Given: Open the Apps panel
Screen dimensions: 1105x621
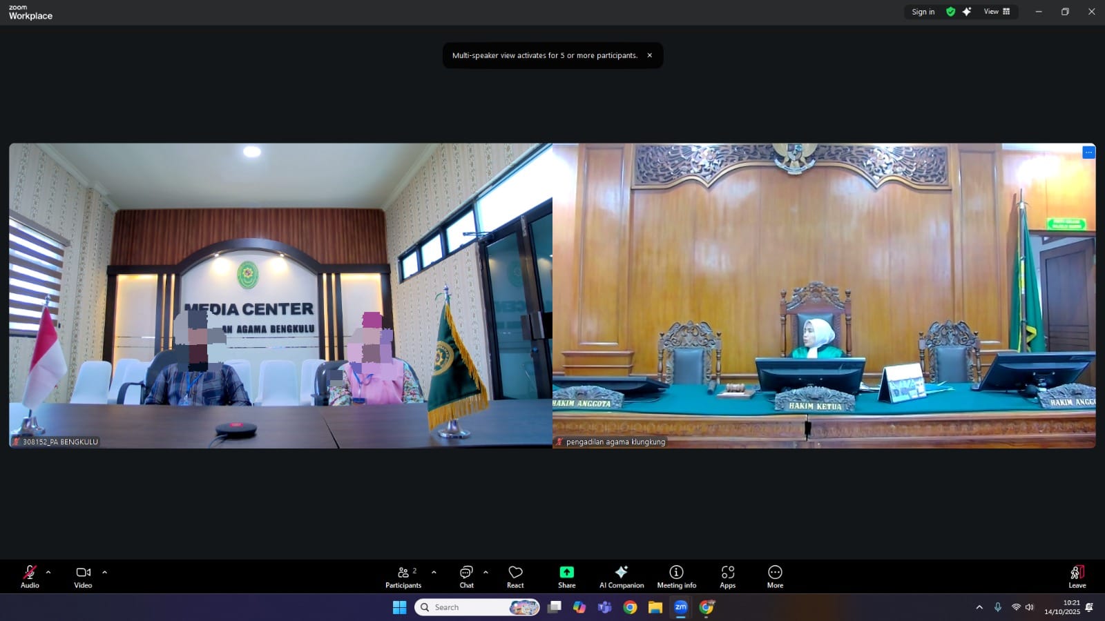Looking at the screenshot, I should point(727,576).
